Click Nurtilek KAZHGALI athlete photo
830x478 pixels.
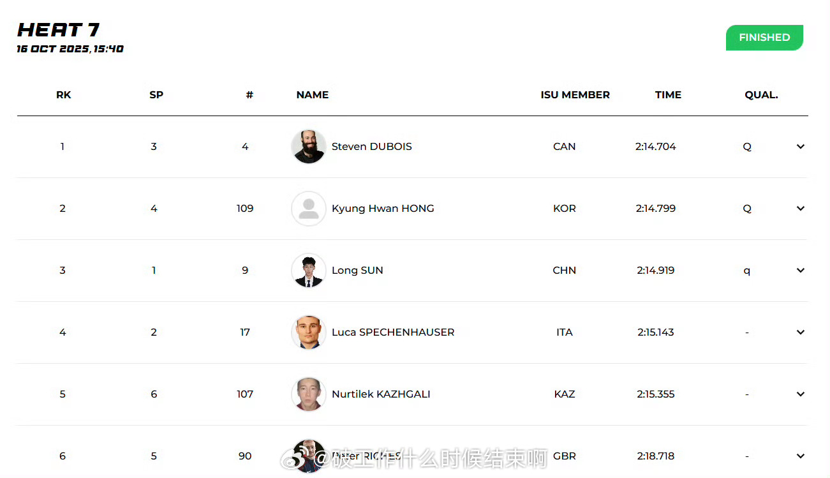click(x=309, y=394)
